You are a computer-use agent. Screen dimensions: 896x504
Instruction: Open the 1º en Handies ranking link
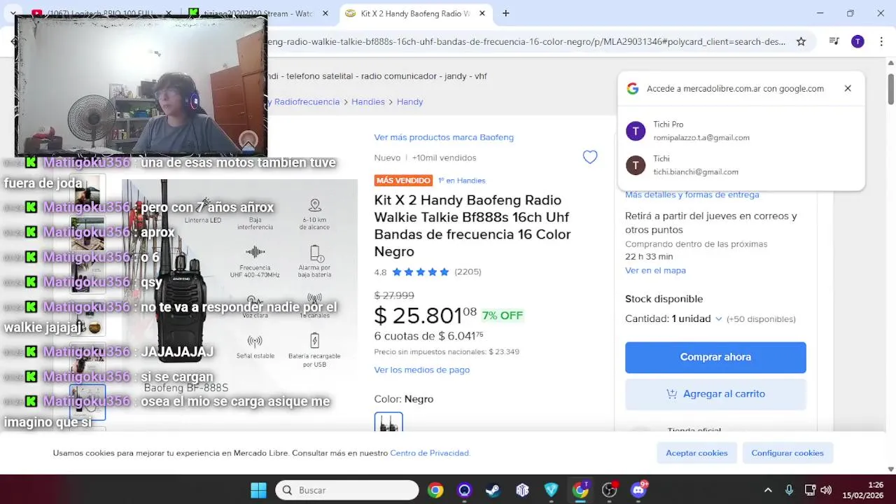coord(462,181)
